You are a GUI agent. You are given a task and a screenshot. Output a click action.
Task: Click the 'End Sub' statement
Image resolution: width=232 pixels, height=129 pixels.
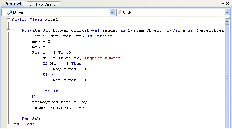click(31, 119)
